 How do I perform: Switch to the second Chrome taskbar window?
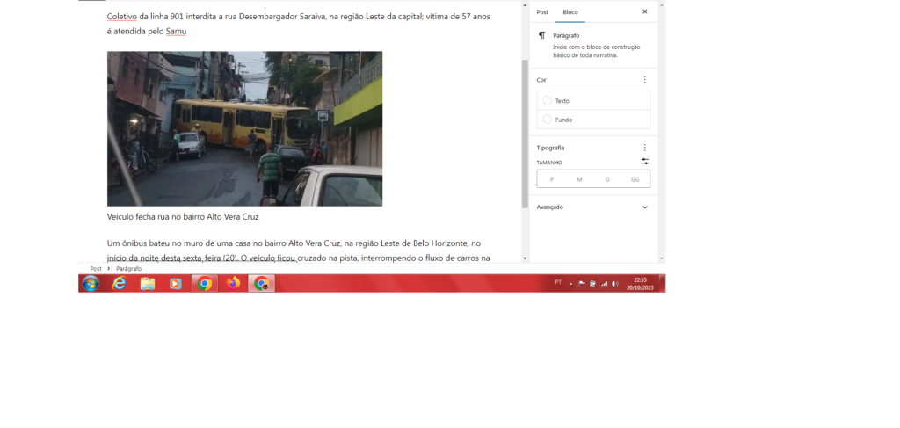tap(262, 283)
